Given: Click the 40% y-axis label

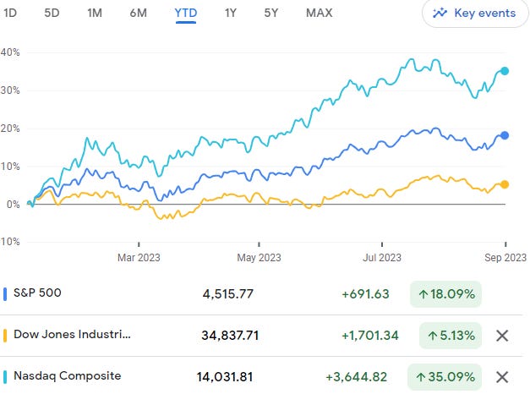Looking at the screenshot, I should (x=10, y=52).
